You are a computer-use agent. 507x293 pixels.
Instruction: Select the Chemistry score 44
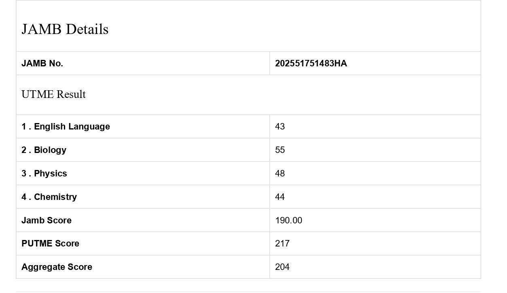tap(280, 197)
